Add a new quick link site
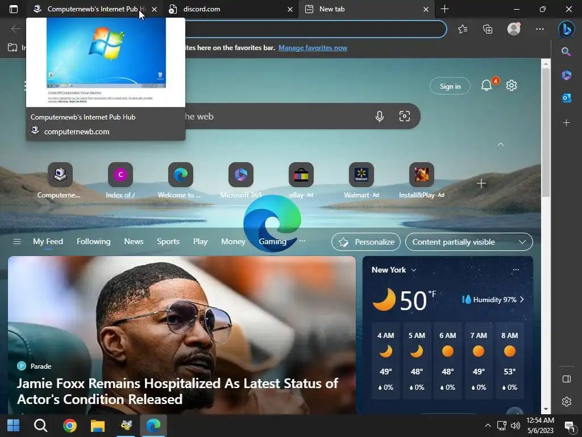The height and width of the screenshot is (437, 582). click(481, 183)
